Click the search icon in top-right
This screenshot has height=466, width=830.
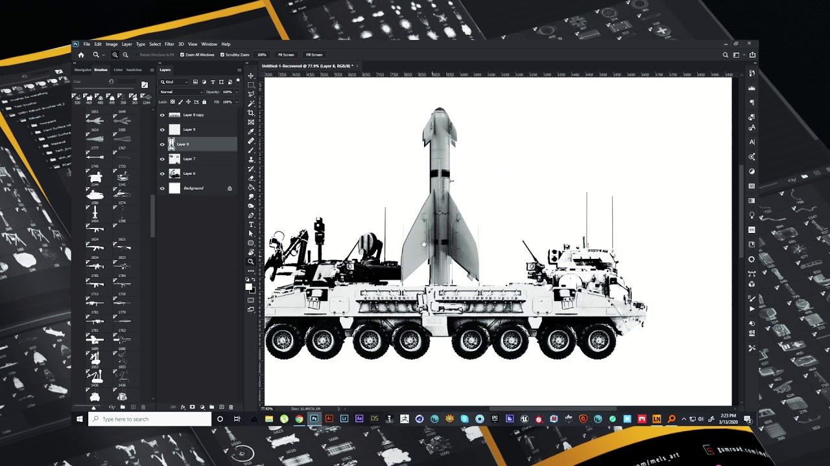(726, 55)
